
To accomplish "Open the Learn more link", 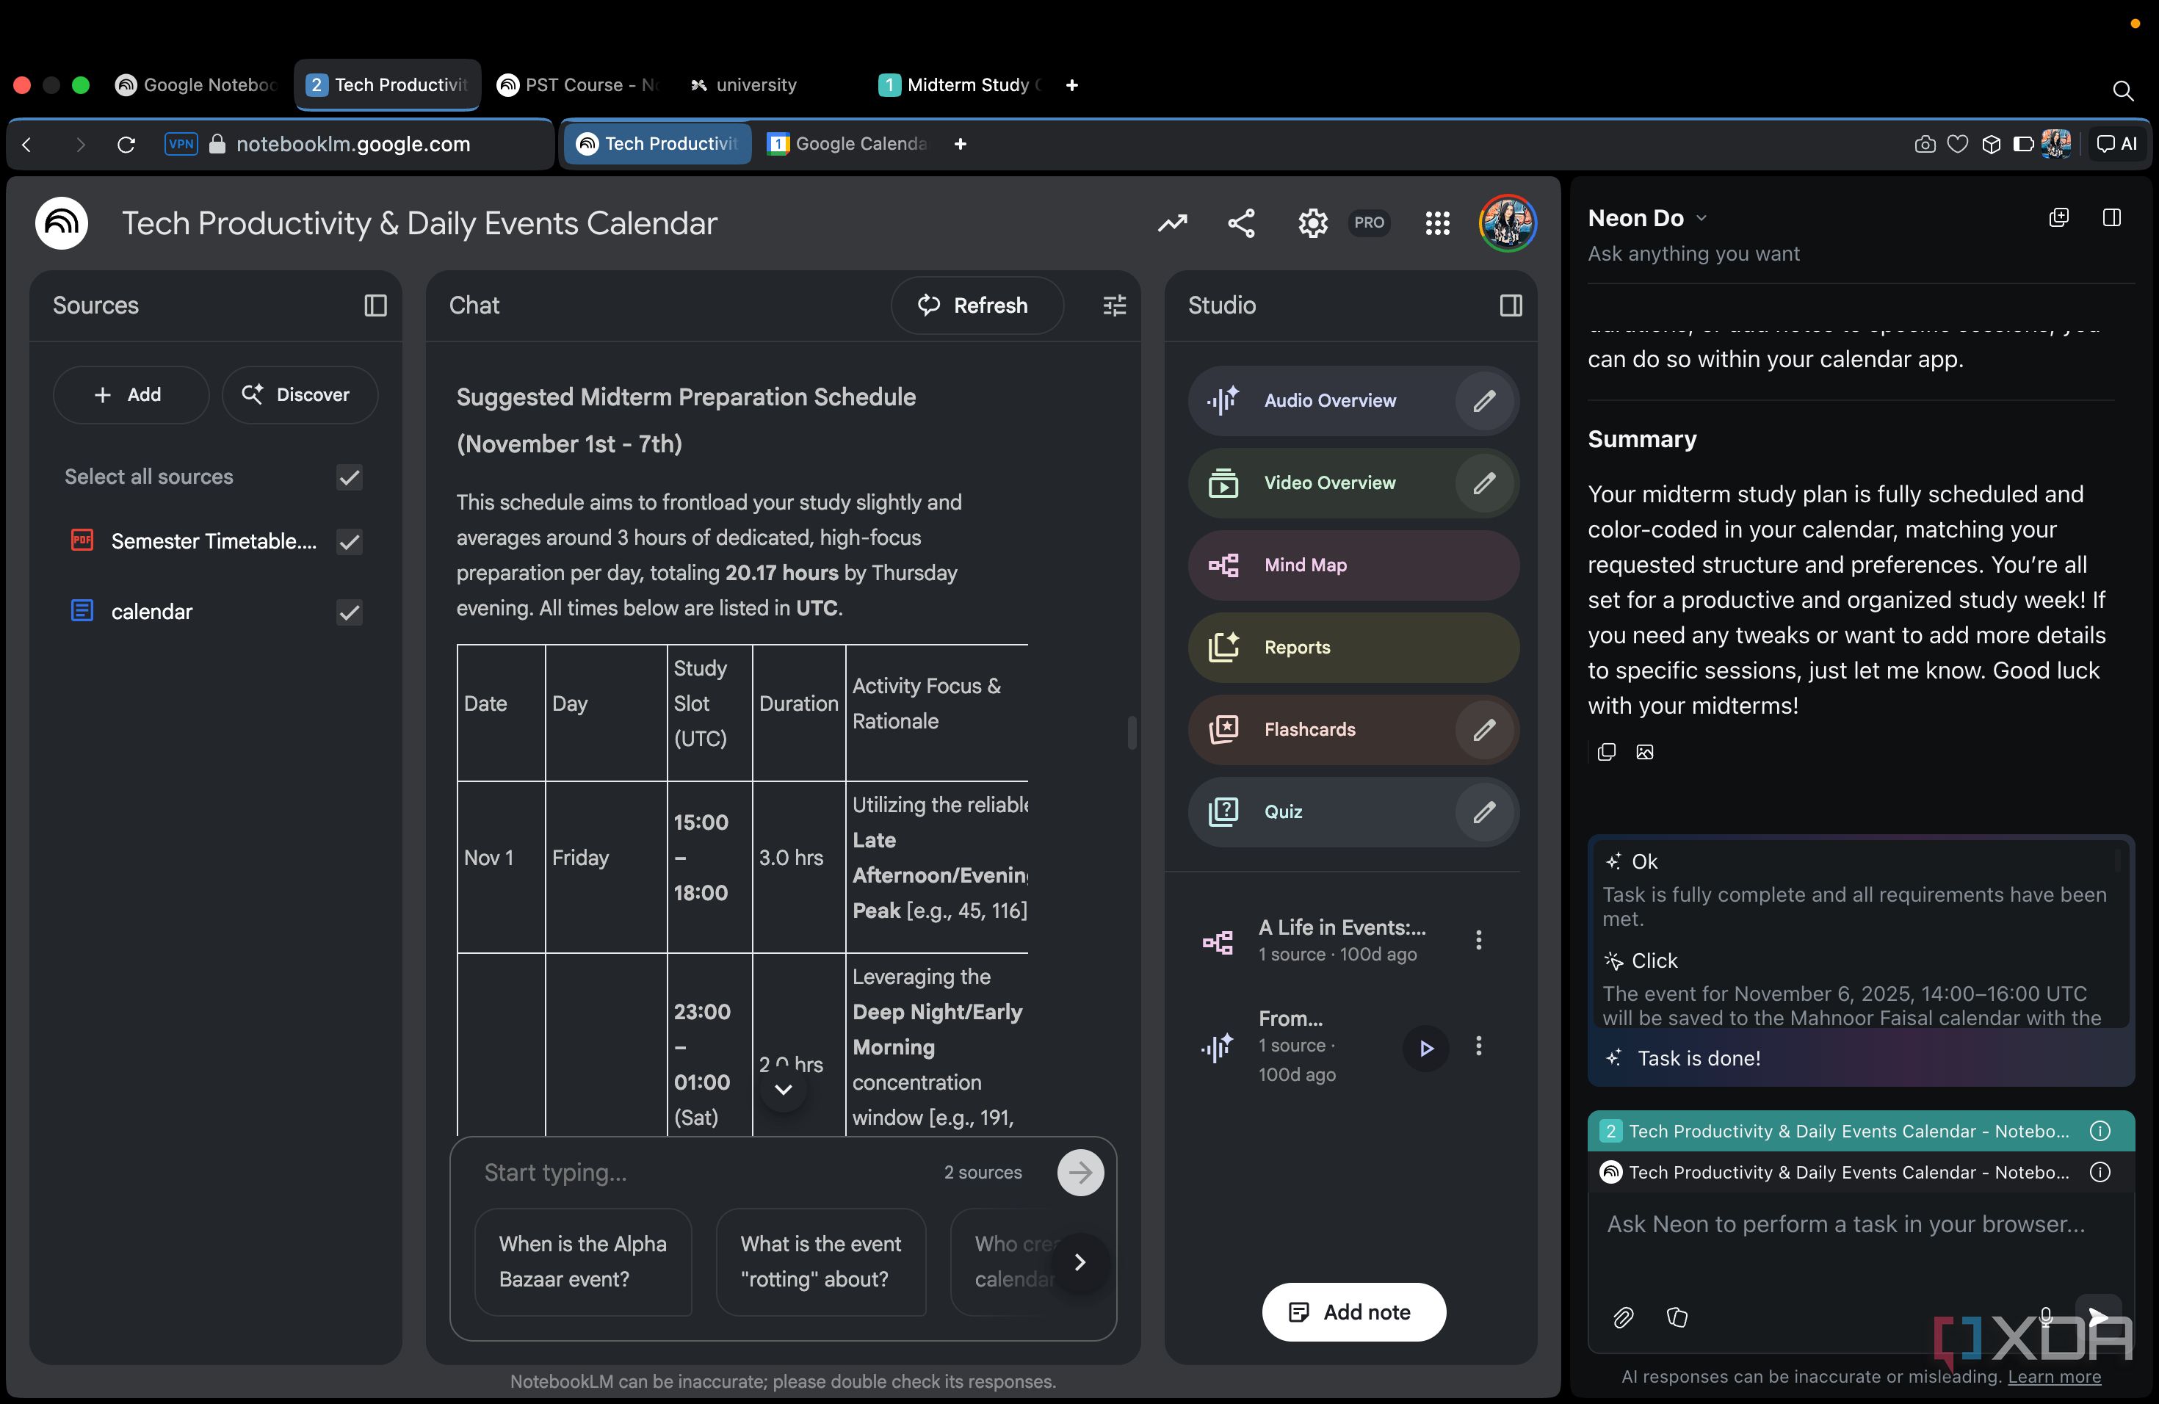I will (2055, 1377).
